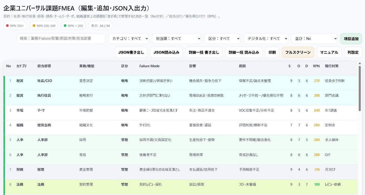Click 顧客ニーズの変化を見落とす cell

[159, 110]
